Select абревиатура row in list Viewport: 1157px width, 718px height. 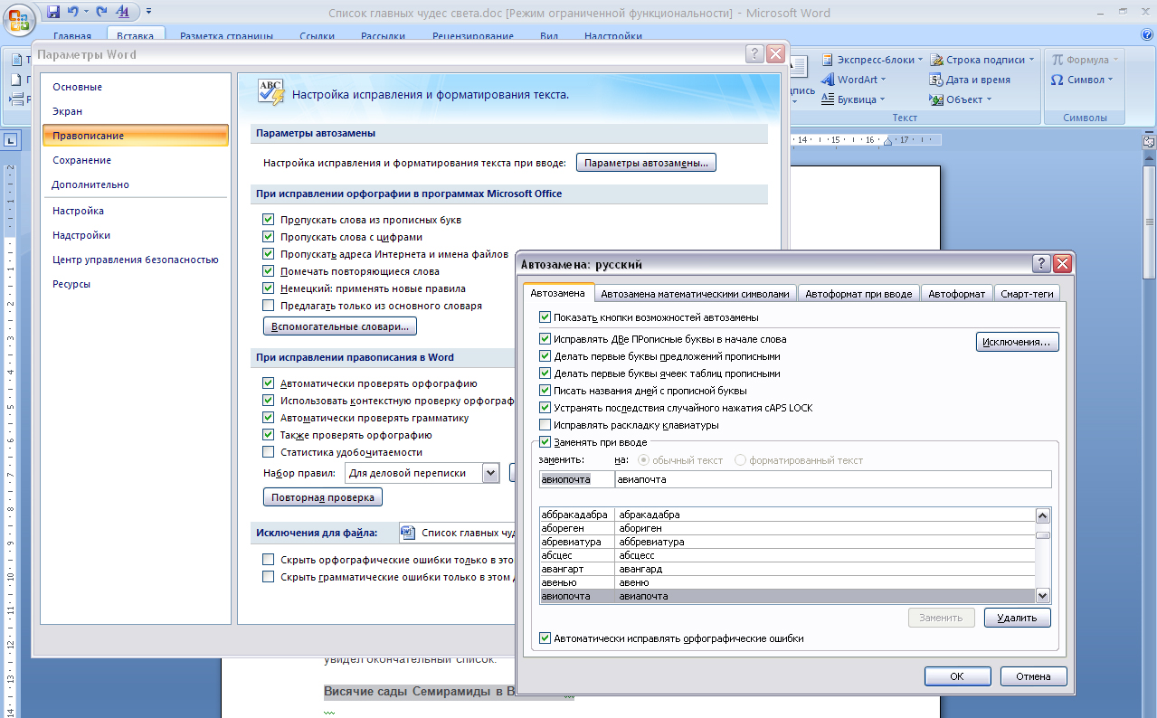pyautogui.click(x=786, y=542)
